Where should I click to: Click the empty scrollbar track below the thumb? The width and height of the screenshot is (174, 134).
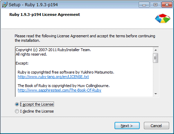coord(156,77)
